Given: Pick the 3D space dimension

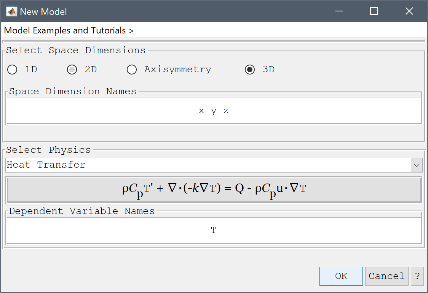Looking at the screenshot, I should pyautogui.click(x=250, y=70).
